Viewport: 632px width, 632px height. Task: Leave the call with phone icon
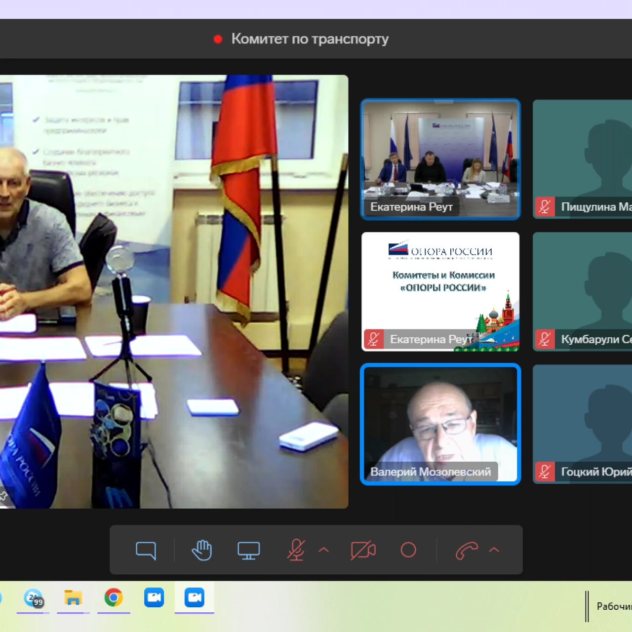pyautogui.click(x=467, y=550)
